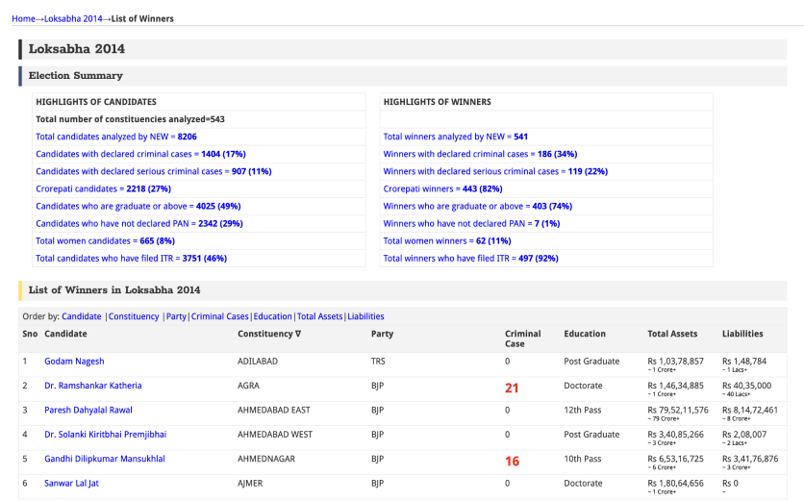Open the Crorepati winners link
Image resolution: width=804 pixels, height=501 pixels.
click(442, 188)
